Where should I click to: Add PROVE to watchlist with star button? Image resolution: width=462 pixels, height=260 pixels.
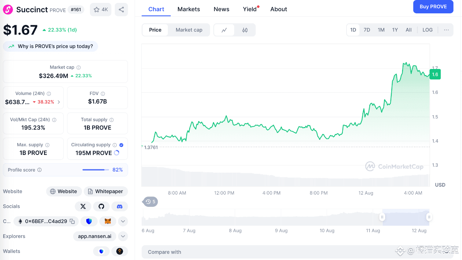(x=101, y=10)
